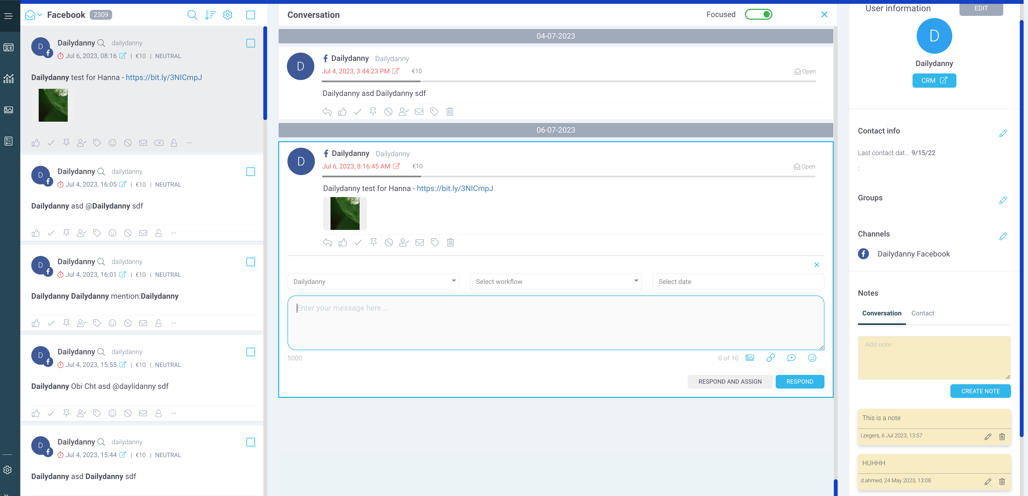Image resolution: width=1028 pixels, height=496 pixels.
Task: Tag the 'test for Hanna' message in the inbox list
Action: [x=97, y=143]
